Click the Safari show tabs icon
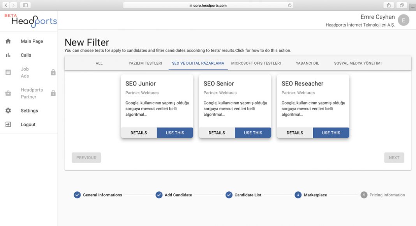416x226 pixels. tap(402, 5)
